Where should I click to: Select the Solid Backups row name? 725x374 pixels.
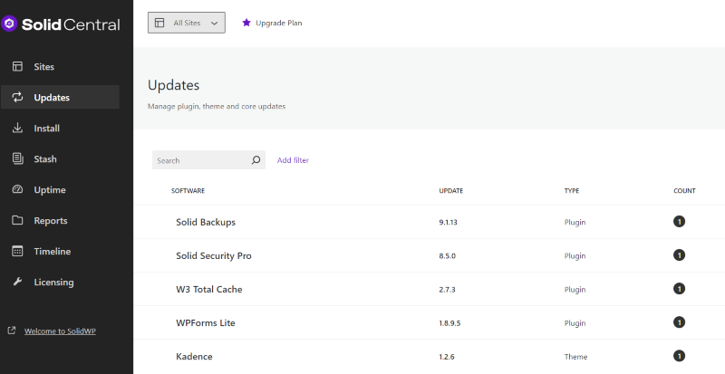(206, 222)
